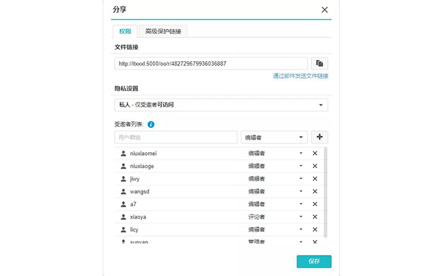Image resolution: width=442 pixels, height=276 pixels.
Task: Select the name licy in the list
Action: coord(134,230)
